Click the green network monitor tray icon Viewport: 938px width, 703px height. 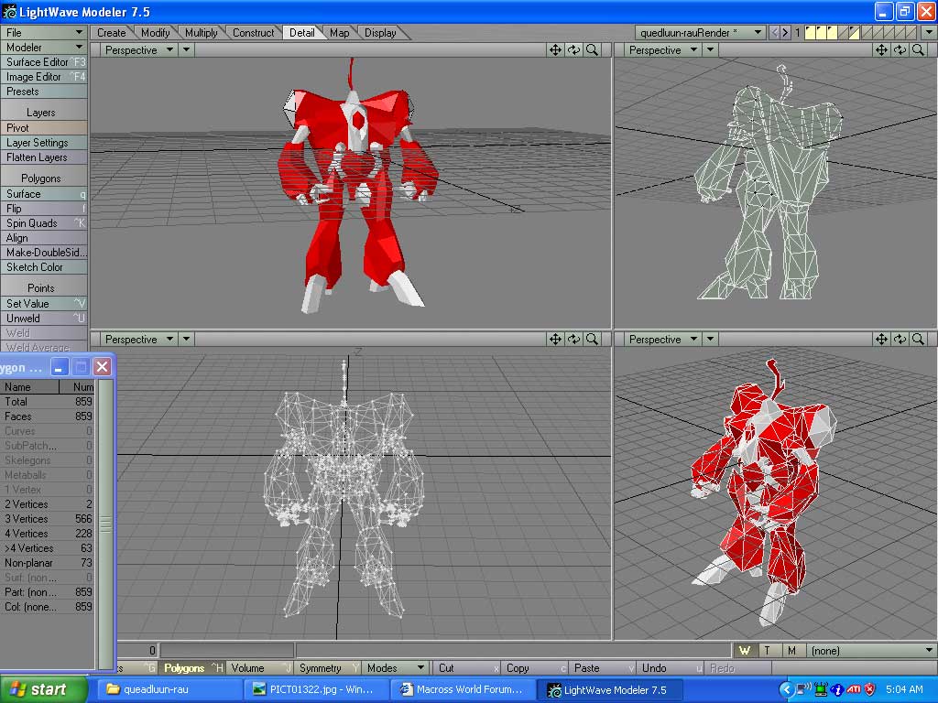pyautogui.click(x=821, y=690)
